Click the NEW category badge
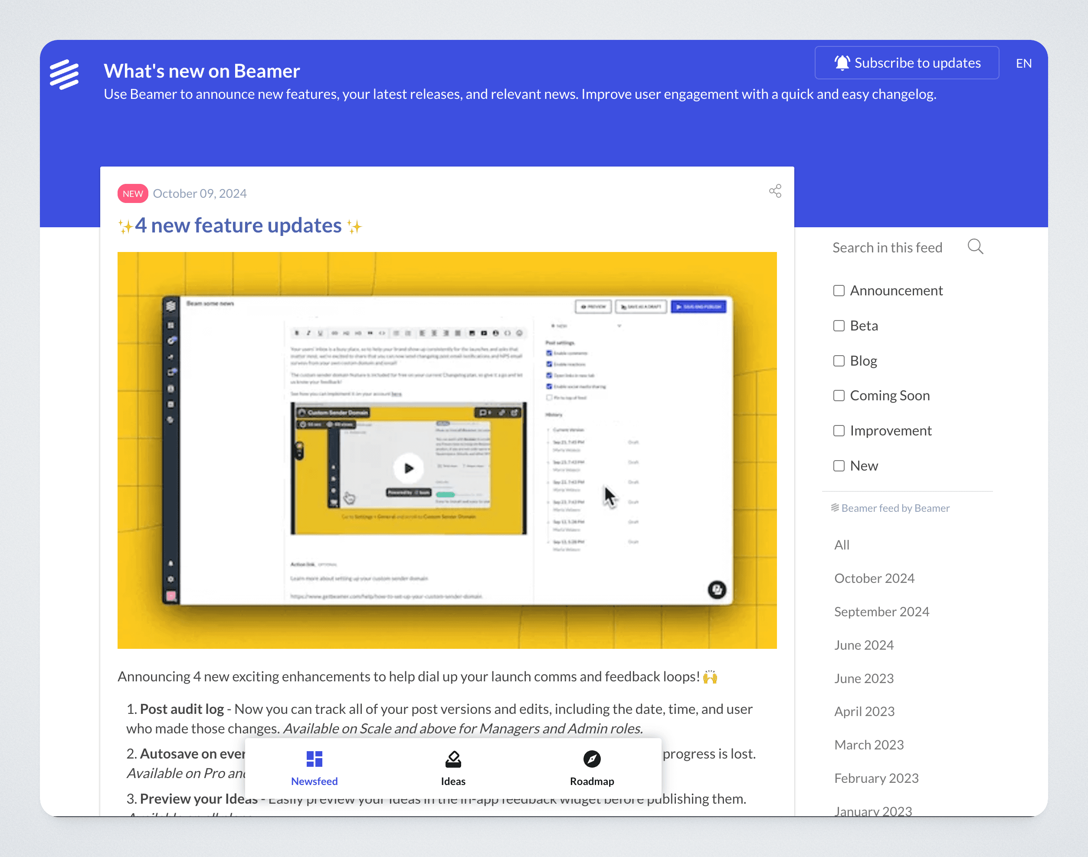The height and width of the screenshot is (857, 1088). [132, 194]
